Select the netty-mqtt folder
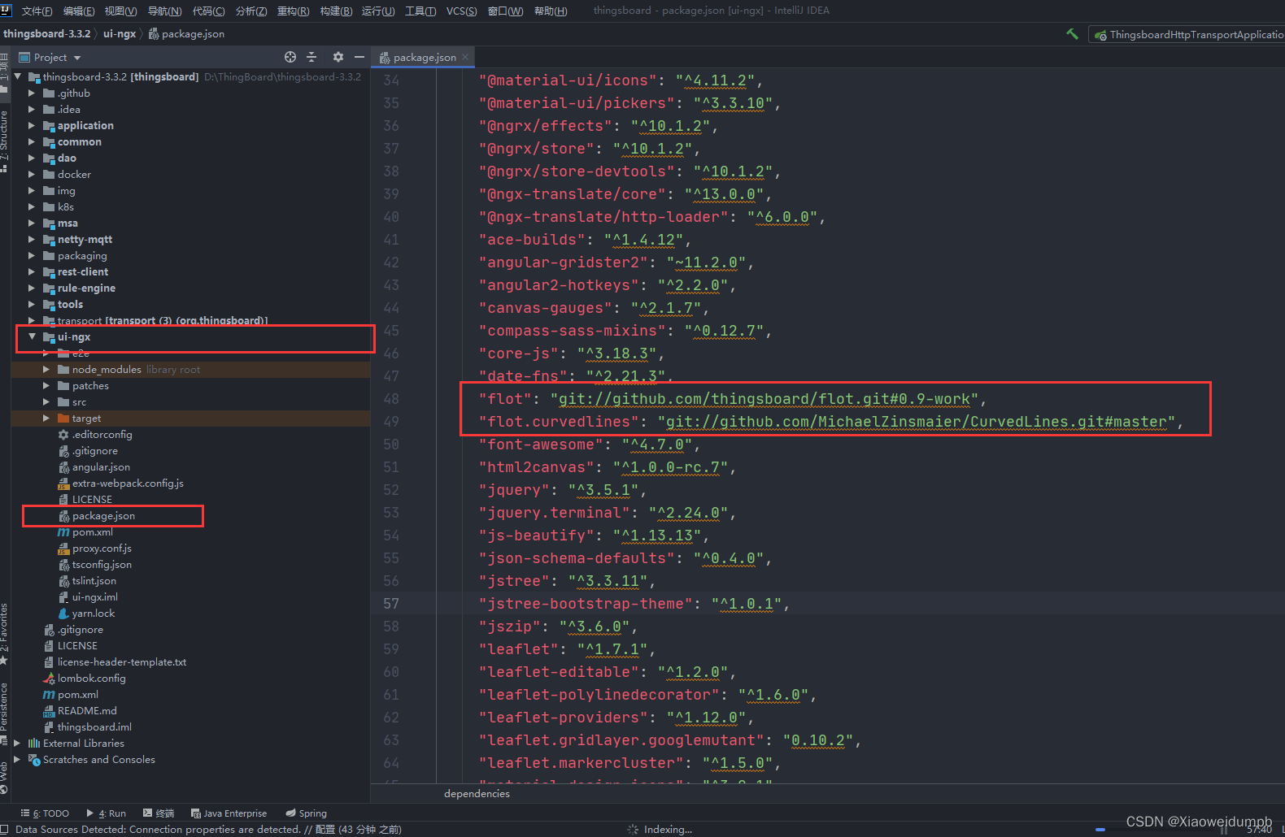 (85, 239)
